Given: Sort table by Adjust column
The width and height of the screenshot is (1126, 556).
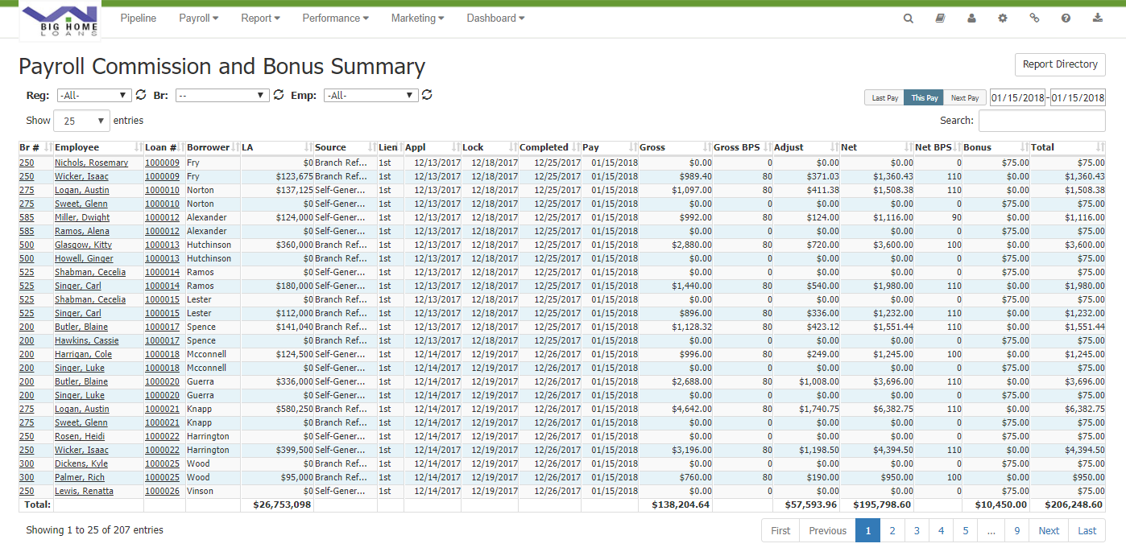Looking at the screenshot, I should click(x=805, y=147).
